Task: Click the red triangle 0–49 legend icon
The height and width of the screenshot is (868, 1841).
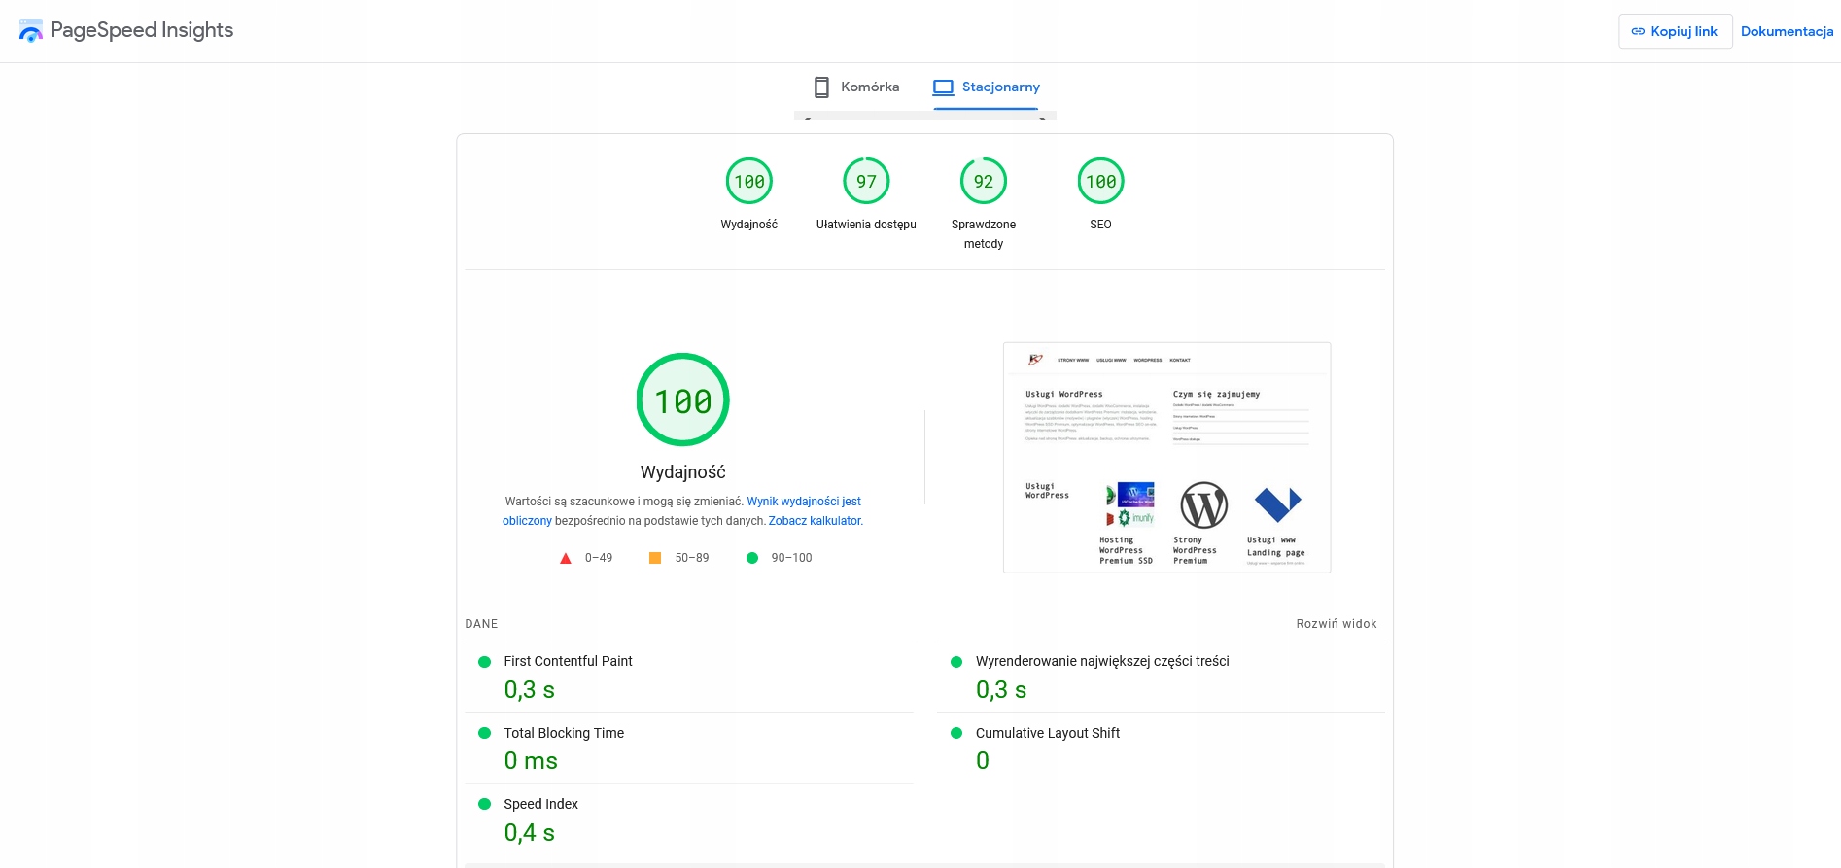Action: (566, 558)
